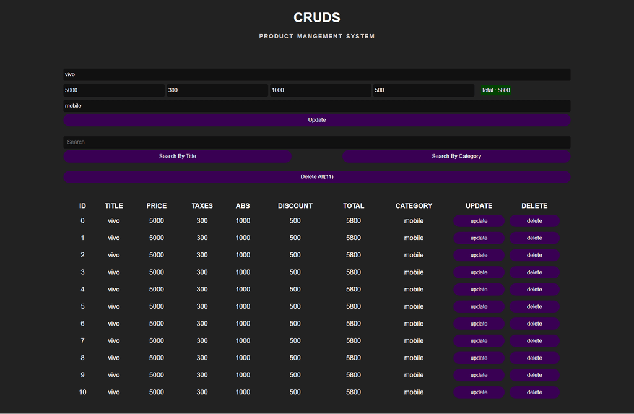Click the ID column header
Viewport: 634px width, 414px height.
point(82,206)
